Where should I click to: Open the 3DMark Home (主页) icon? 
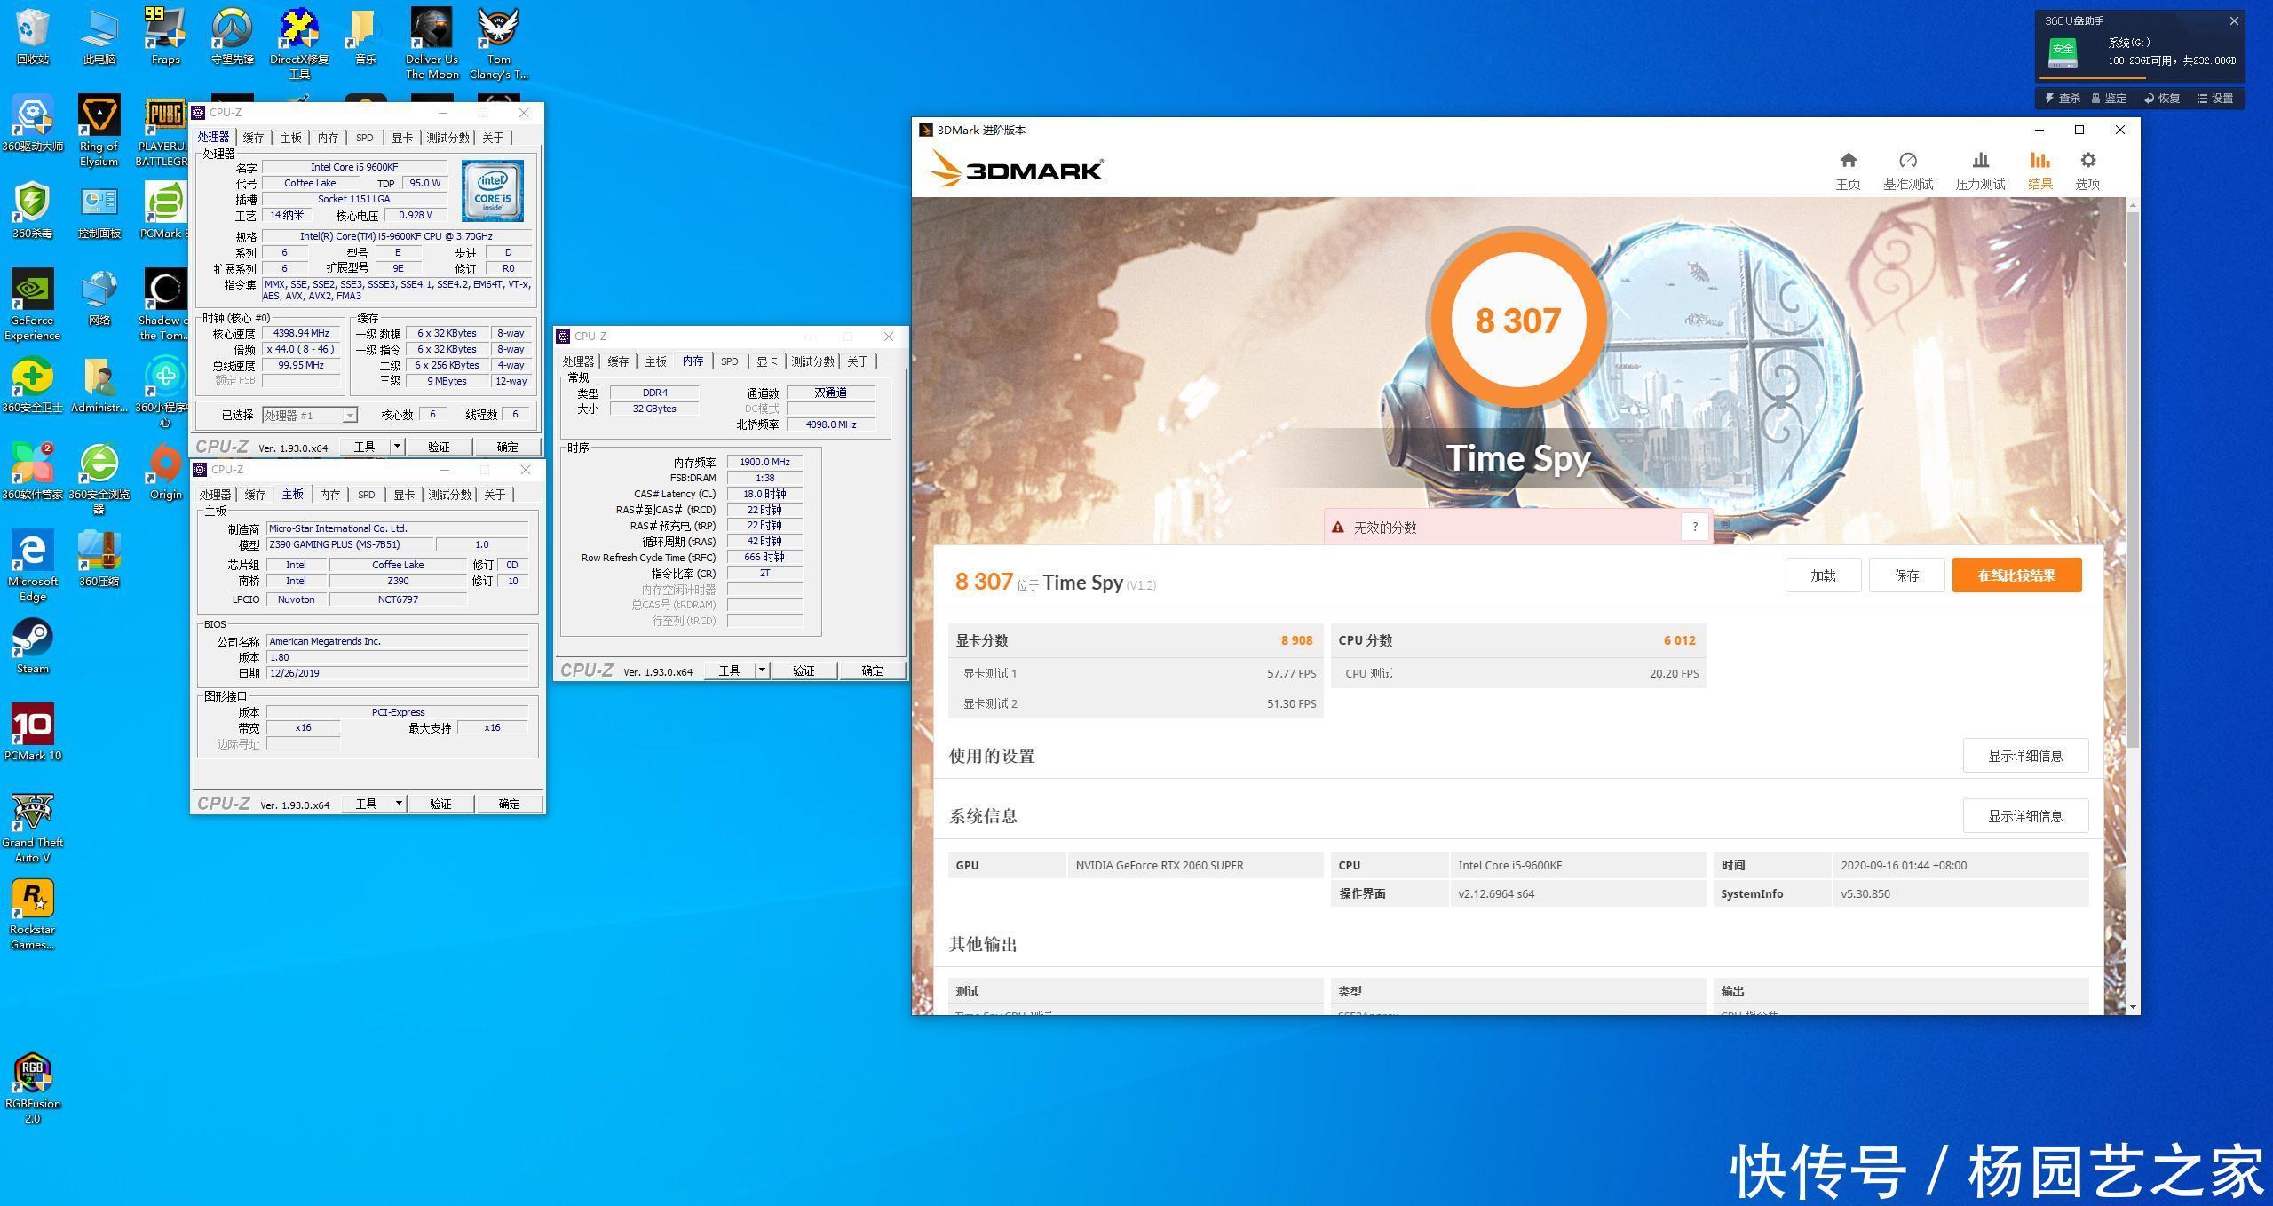pyautogui.click(x=1848, y=170)
